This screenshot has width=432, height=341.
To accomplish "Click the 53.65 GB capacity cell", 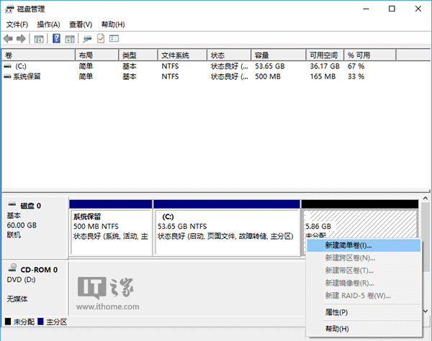I will pyautogui.click(x=270, y=66).
